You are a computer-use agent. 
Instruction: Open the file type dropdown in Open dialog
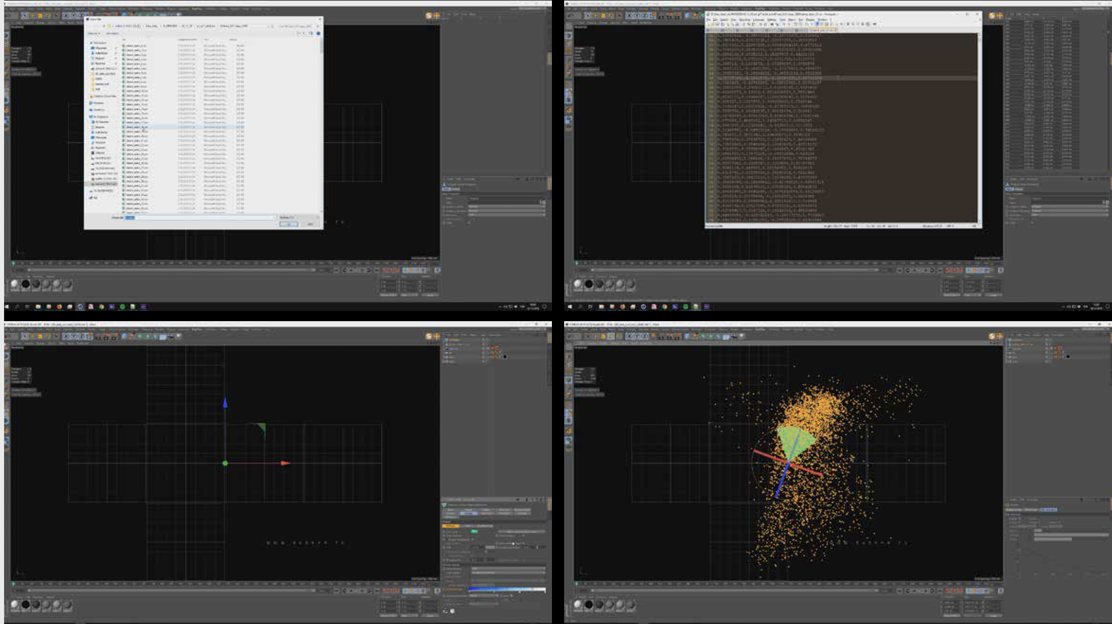[299, 217]
